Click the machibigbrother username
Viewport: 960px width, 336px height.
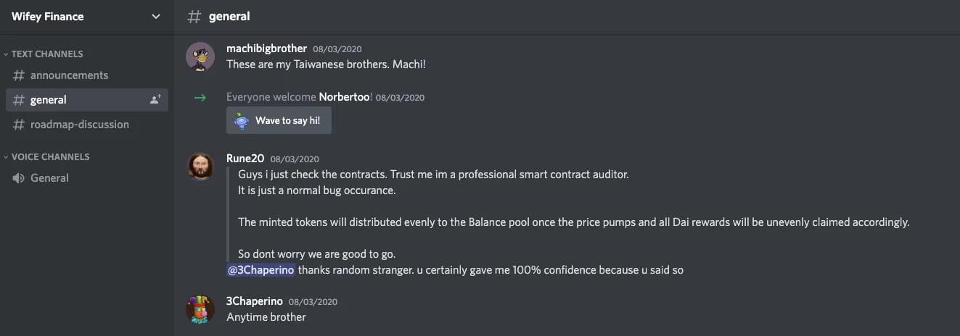pos(266,49)
